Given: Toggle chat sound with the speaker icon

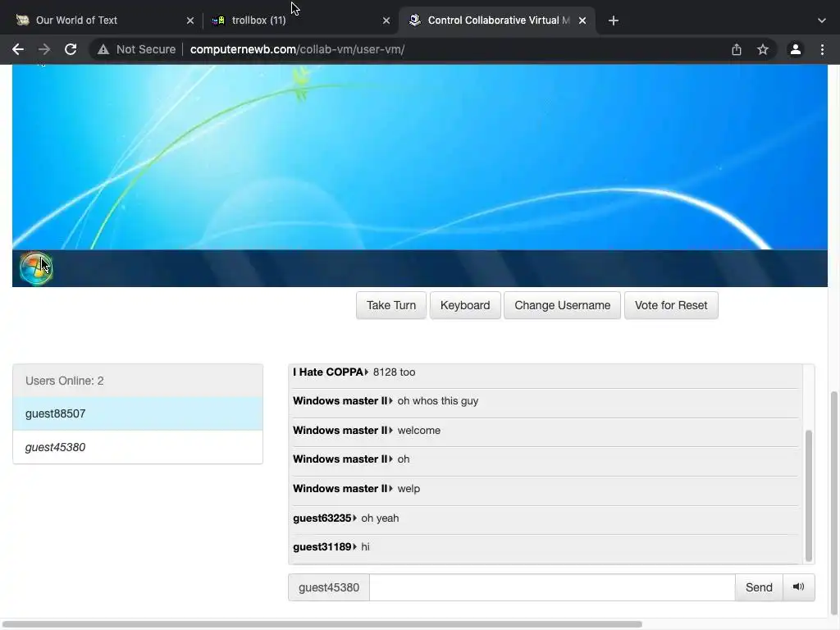Looking at the screenshot, I should click(x=799, y=587).
